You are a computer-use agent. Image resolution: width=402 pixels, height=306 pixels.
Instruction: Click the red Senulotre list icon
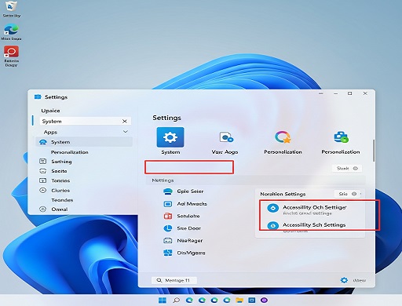click(x=168, y=216)
